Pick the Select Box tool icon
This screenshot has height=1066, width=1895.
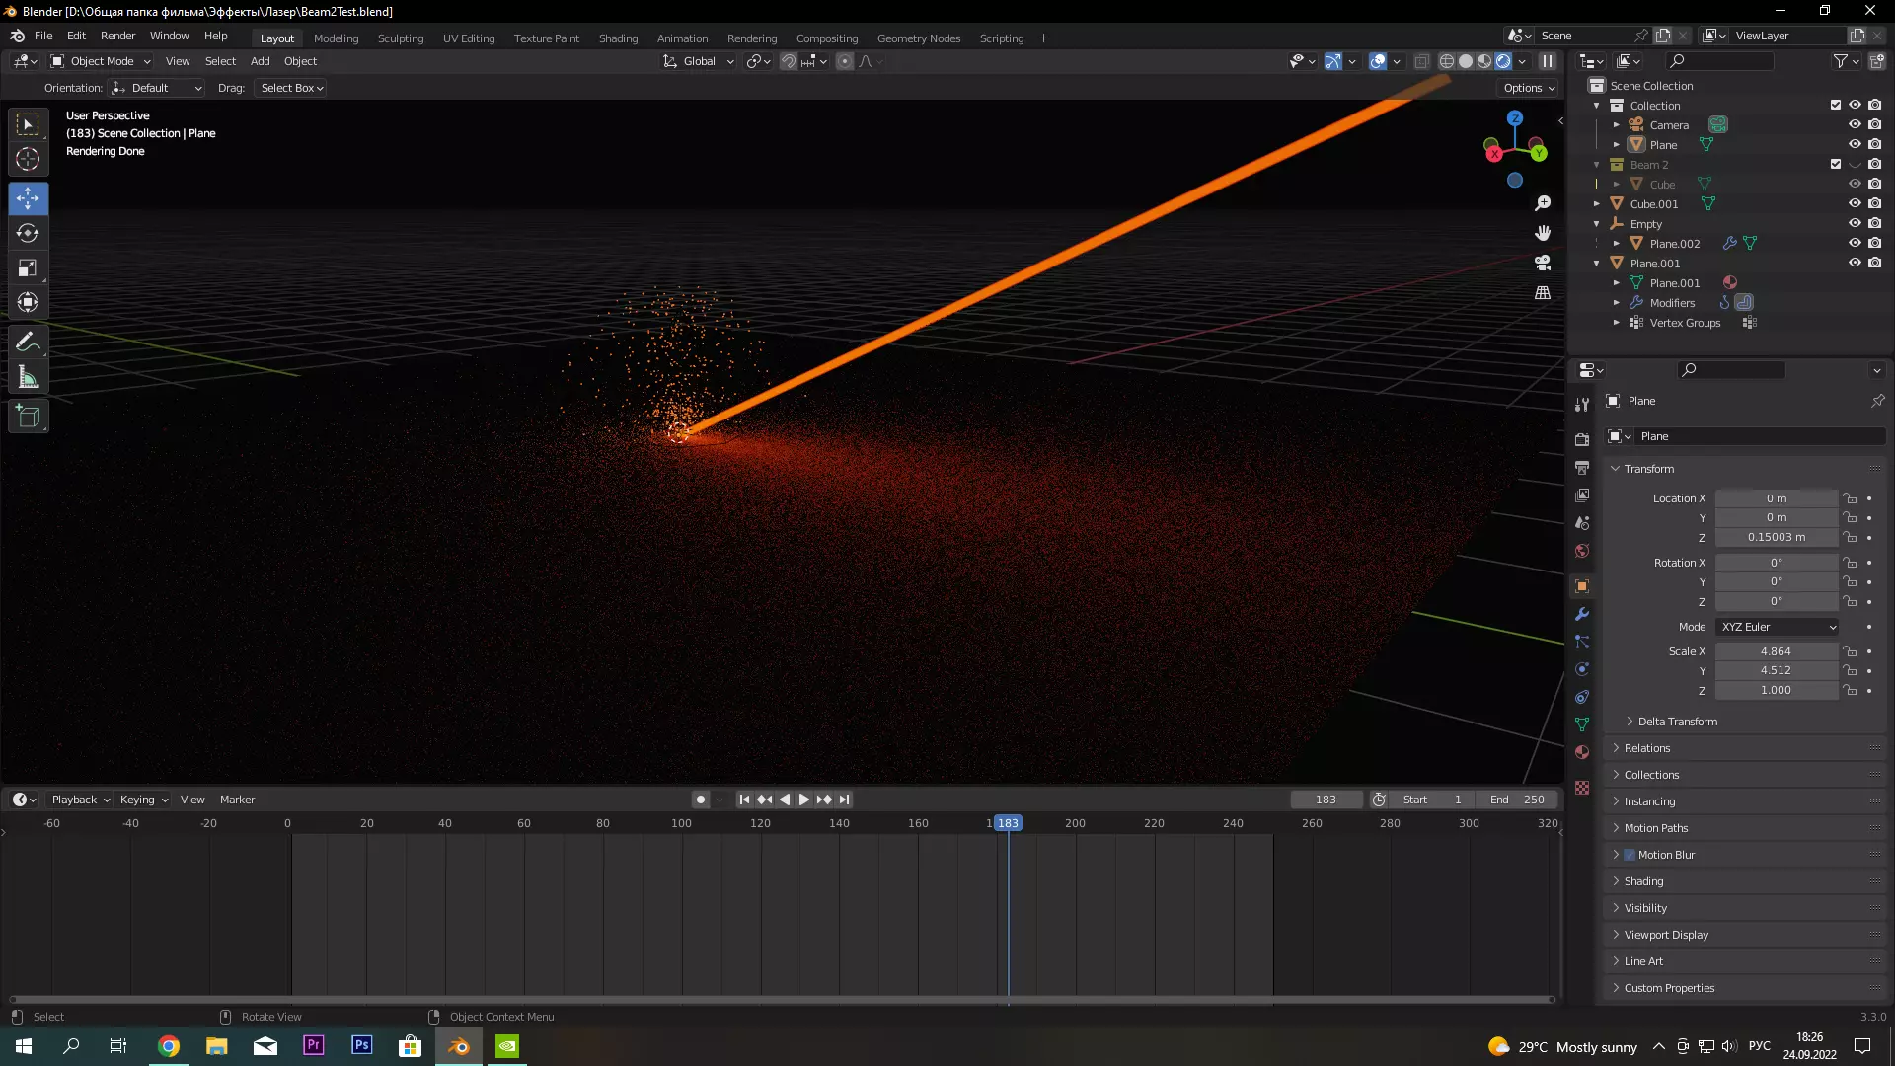28,124
